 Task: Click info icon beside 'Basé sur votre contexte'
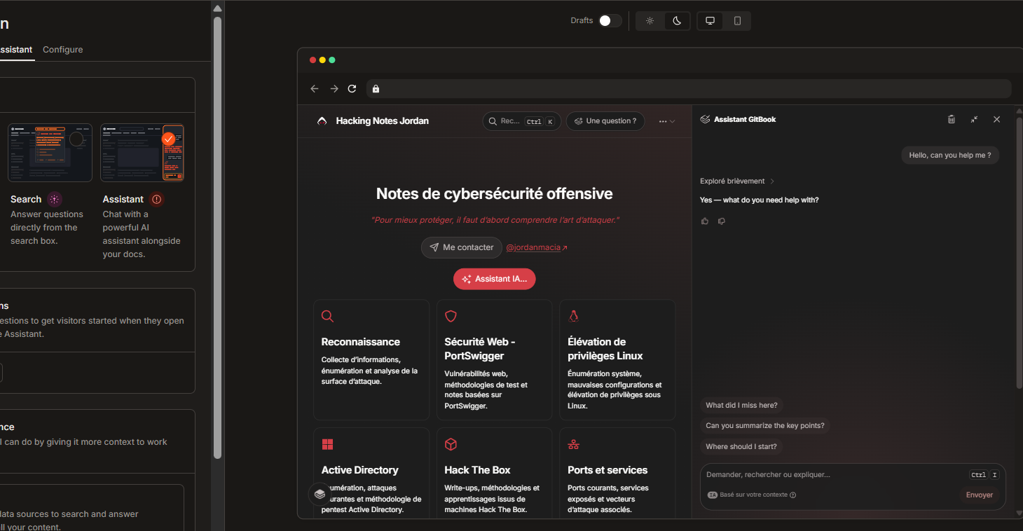click(x=793, y=495)
